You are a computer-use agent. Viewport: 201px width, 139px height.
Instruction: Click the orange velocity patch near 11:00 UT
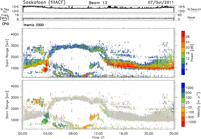pos(92,117)
